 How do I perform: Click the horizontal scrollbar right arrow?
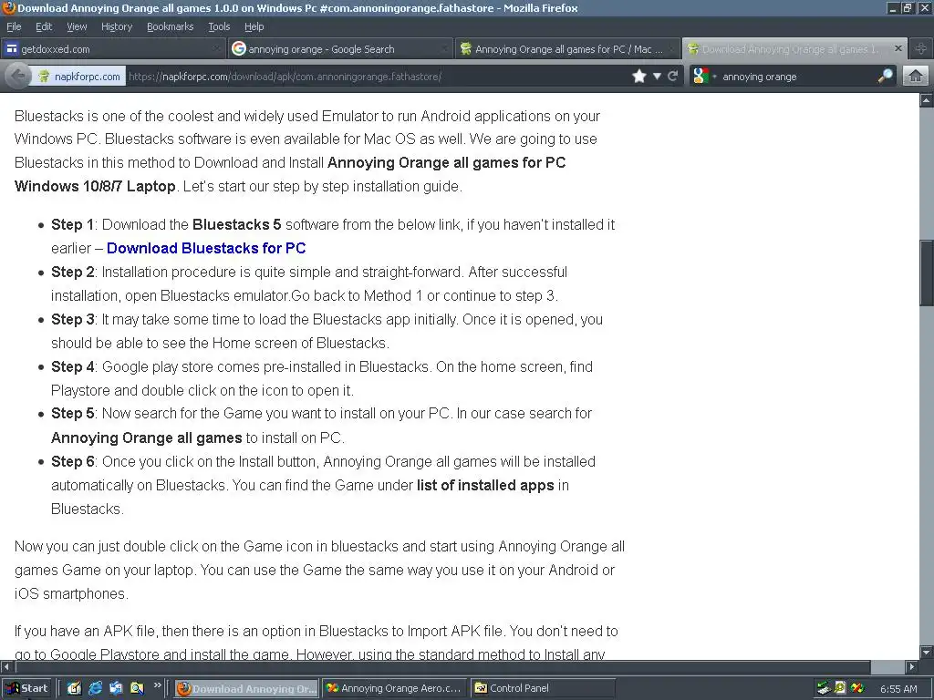(x=912, y=666)
